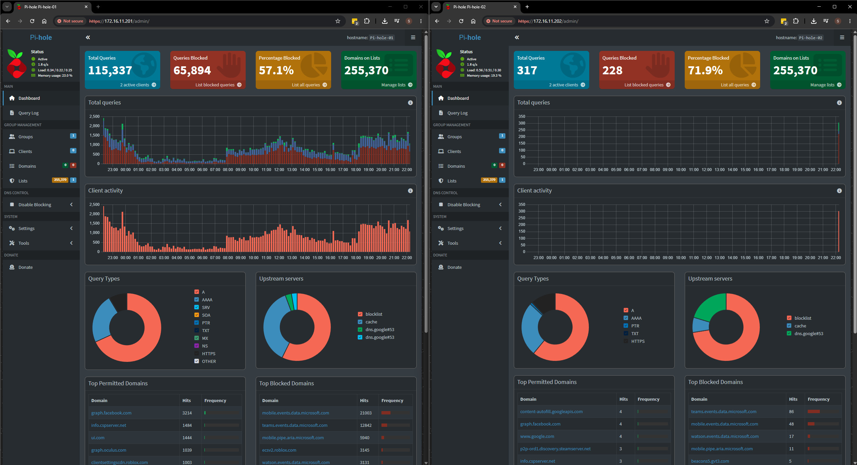Collapse sidebar in Pi-hole-02 window
Image resolution: width=857 pixels, height=465 pixels.
point(517,37)
